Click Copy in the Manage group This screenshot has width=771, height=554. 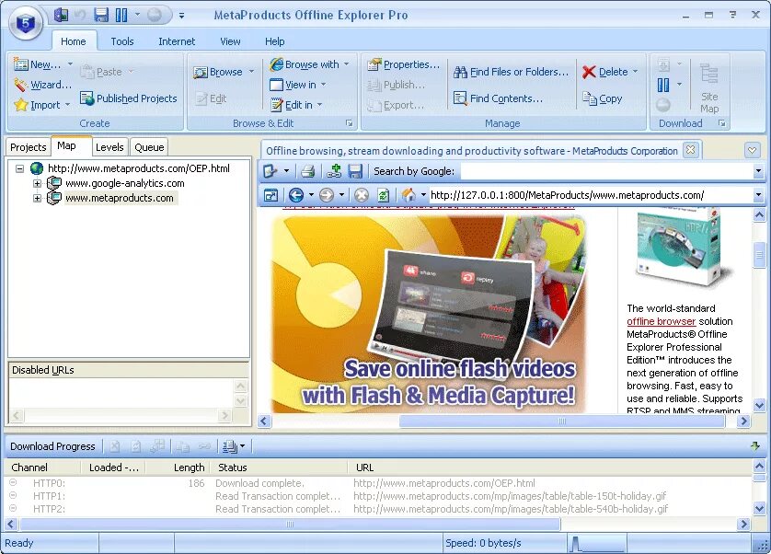tap(603, 98)
